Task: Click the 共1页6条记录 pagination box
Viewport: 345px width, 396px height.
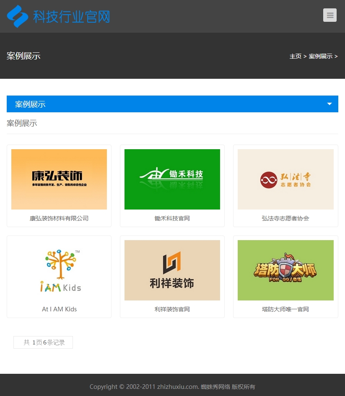Action: pos(43,342)
